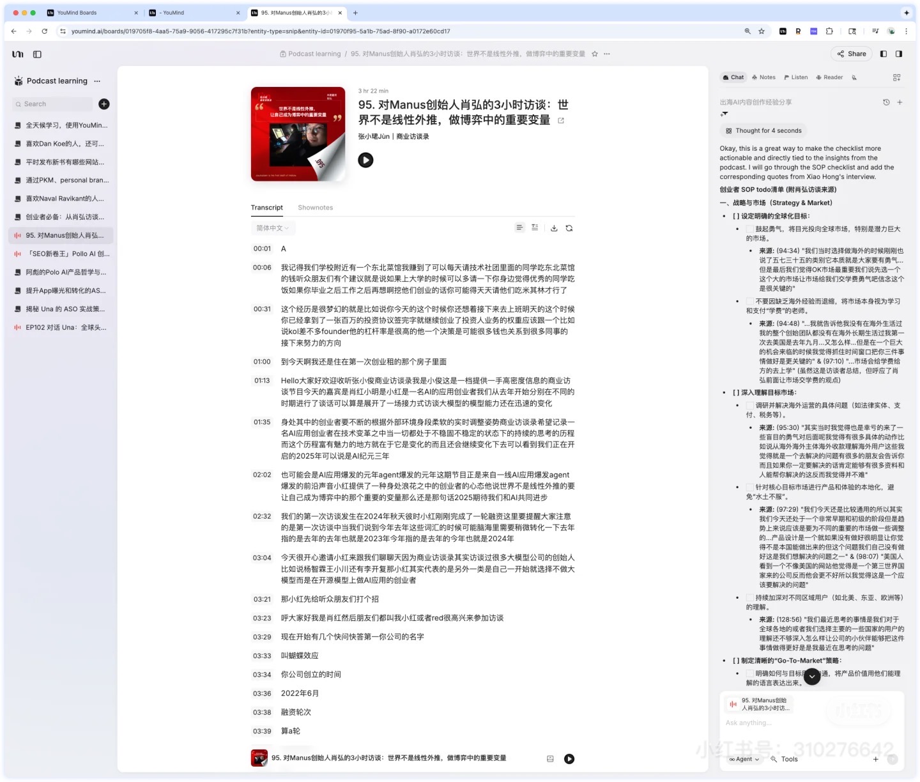Open the Tools menu in chat input
This screenshot has height=782, width=920.
(784, 759)
